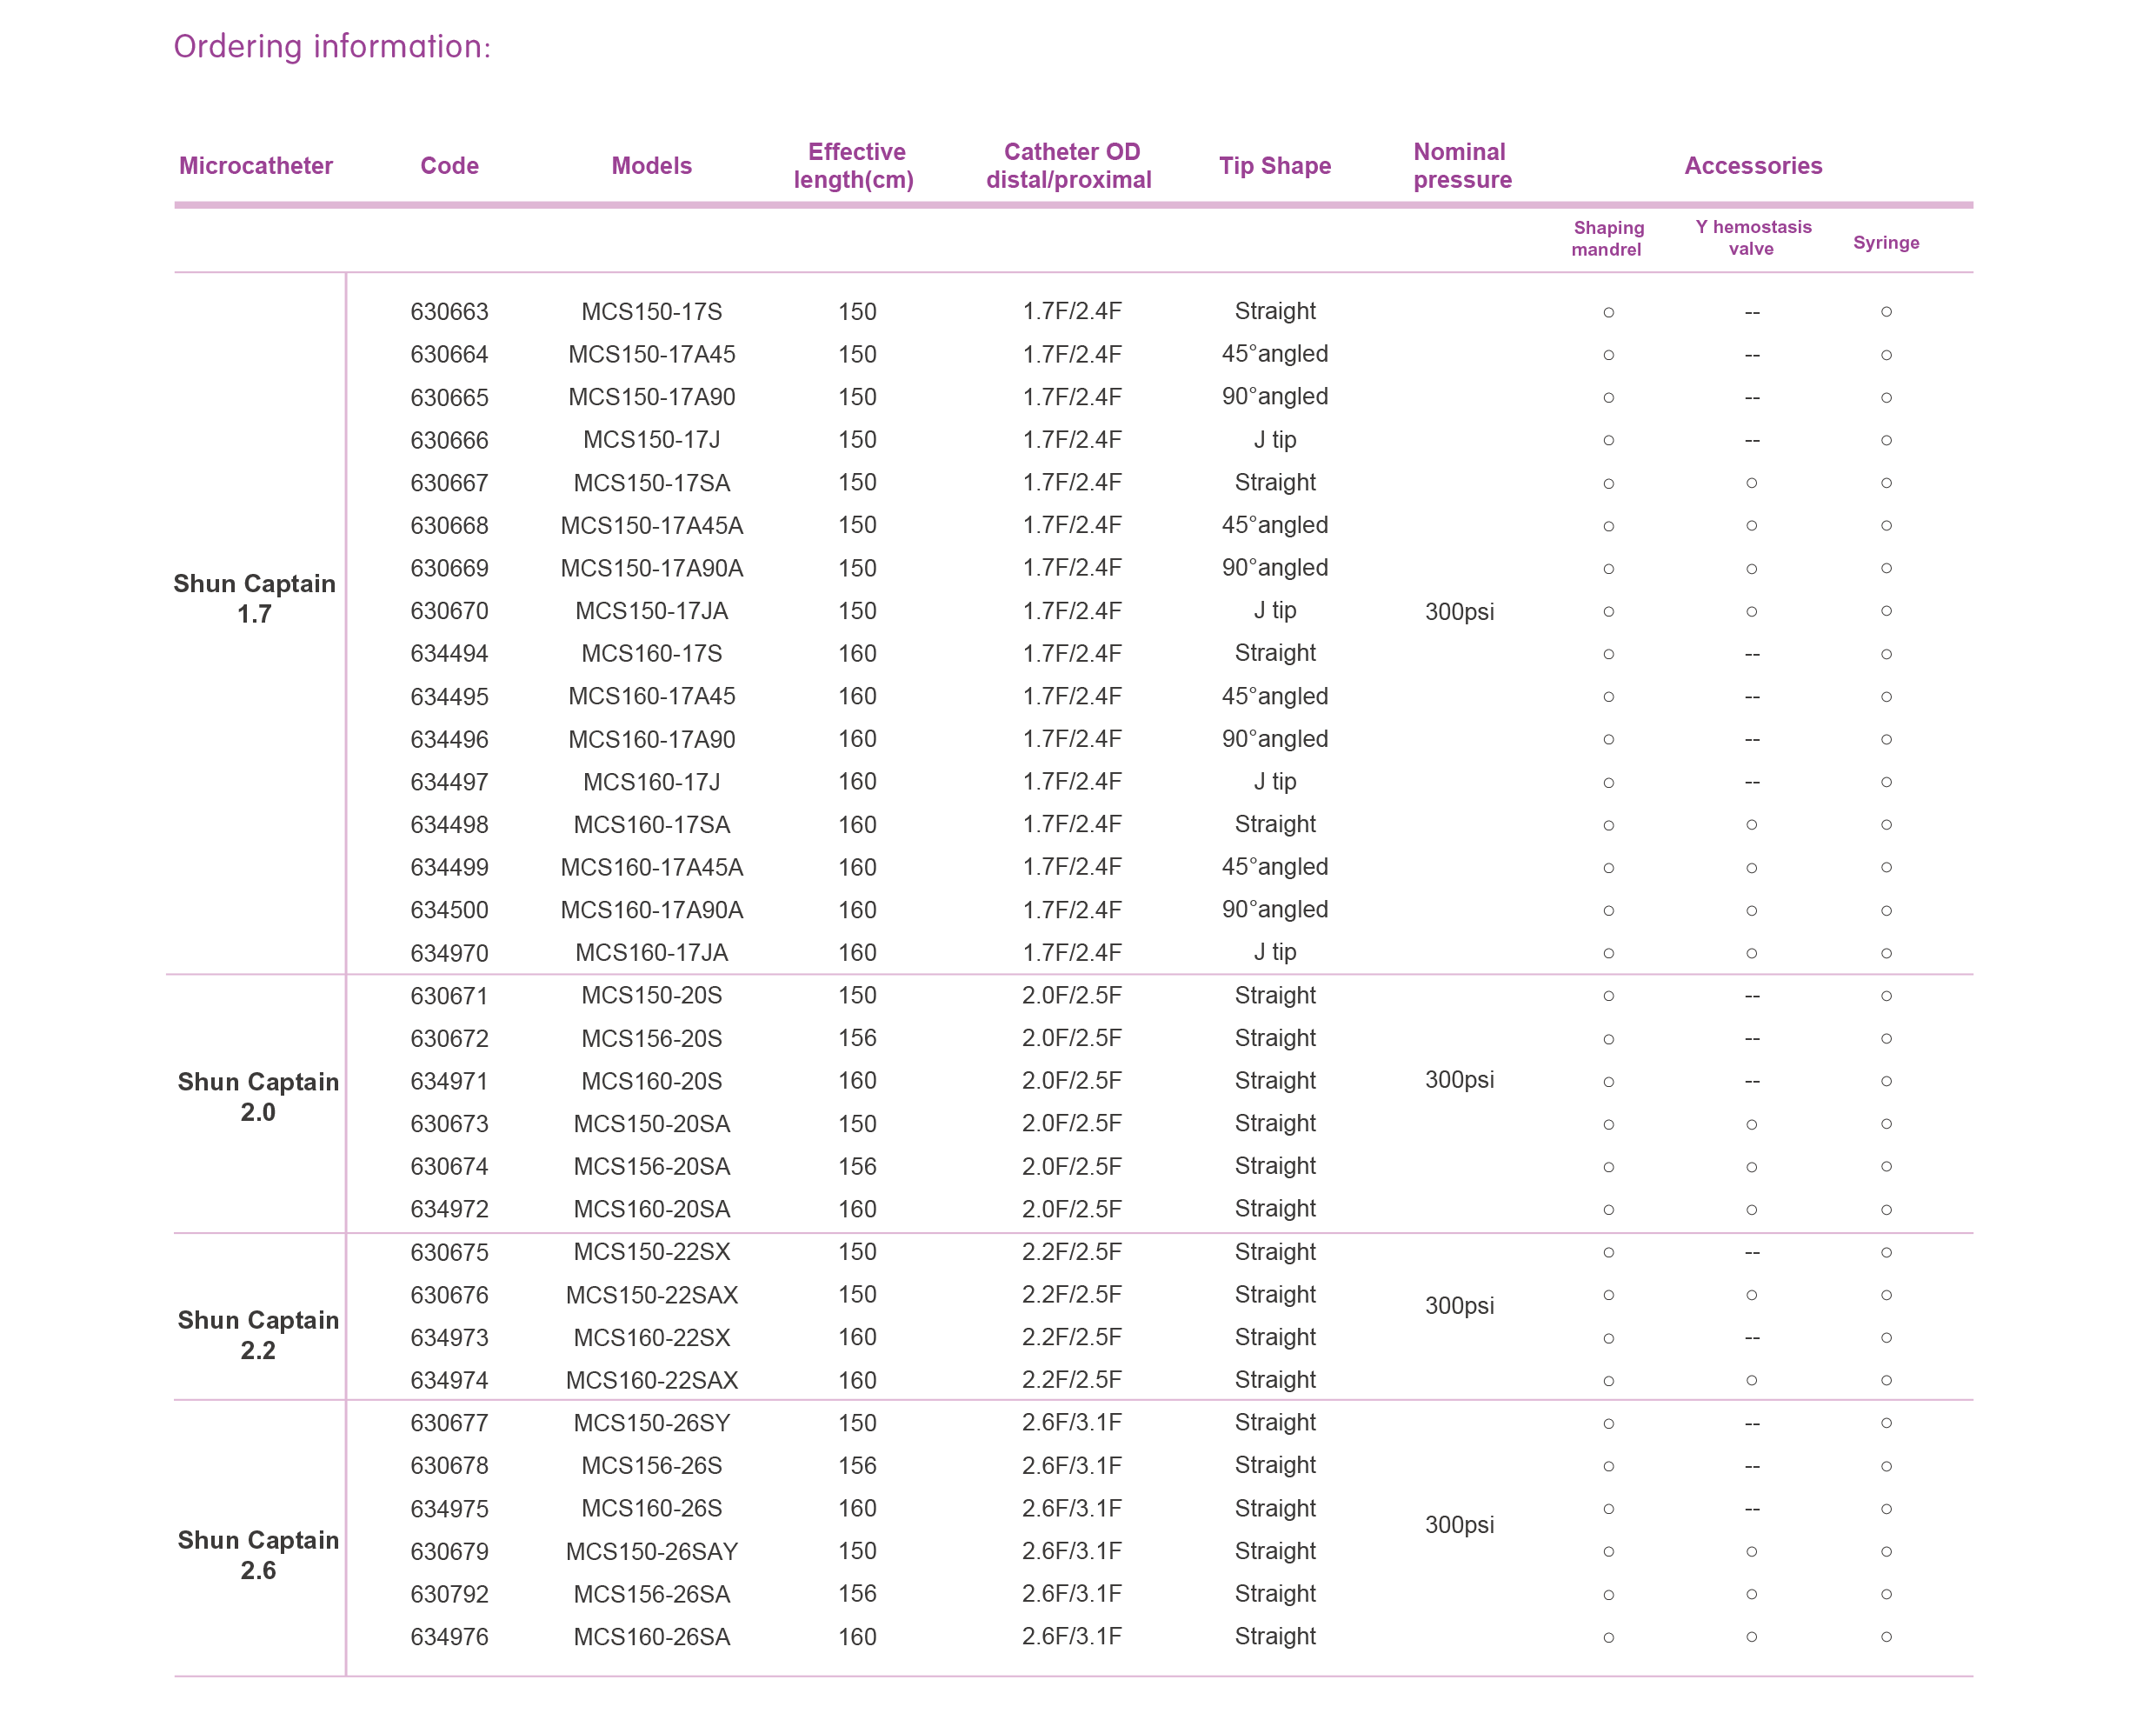The width and height of the screenshot is (2156, 1720).
Task: Select code 630663 in first row
Action: tap(449, 312)
